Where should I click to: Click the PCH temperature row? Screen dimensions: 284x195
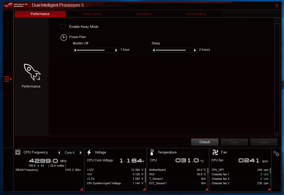click(x=178, y=175)
